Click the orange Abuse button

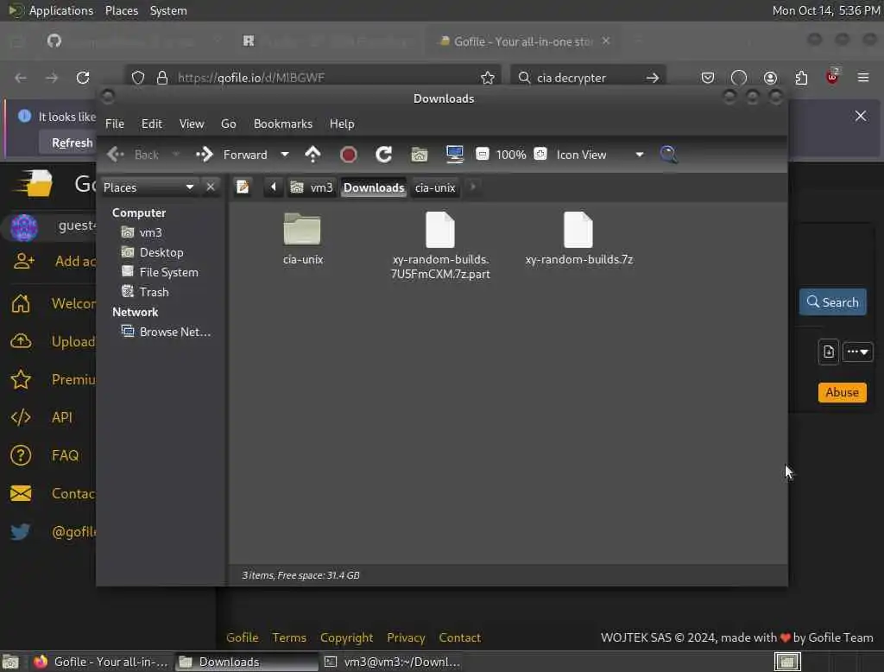842,392
